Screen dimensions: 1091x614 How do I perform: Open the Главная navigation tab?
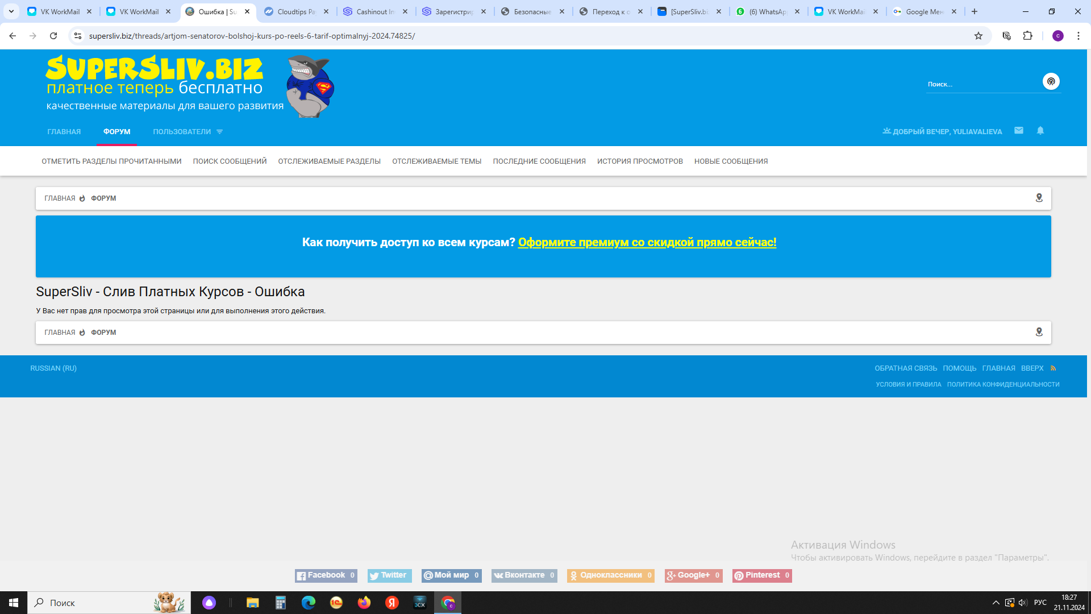[x=64, y=132]
